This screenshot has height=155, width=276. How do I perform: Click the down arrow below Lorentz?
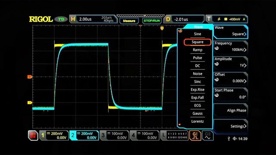point(179,124)
